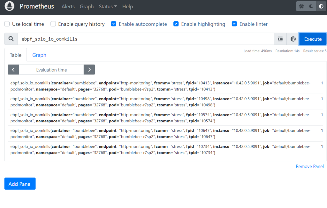
Task: Click the Remove Panel link
Action: click(x=310, y=166)
